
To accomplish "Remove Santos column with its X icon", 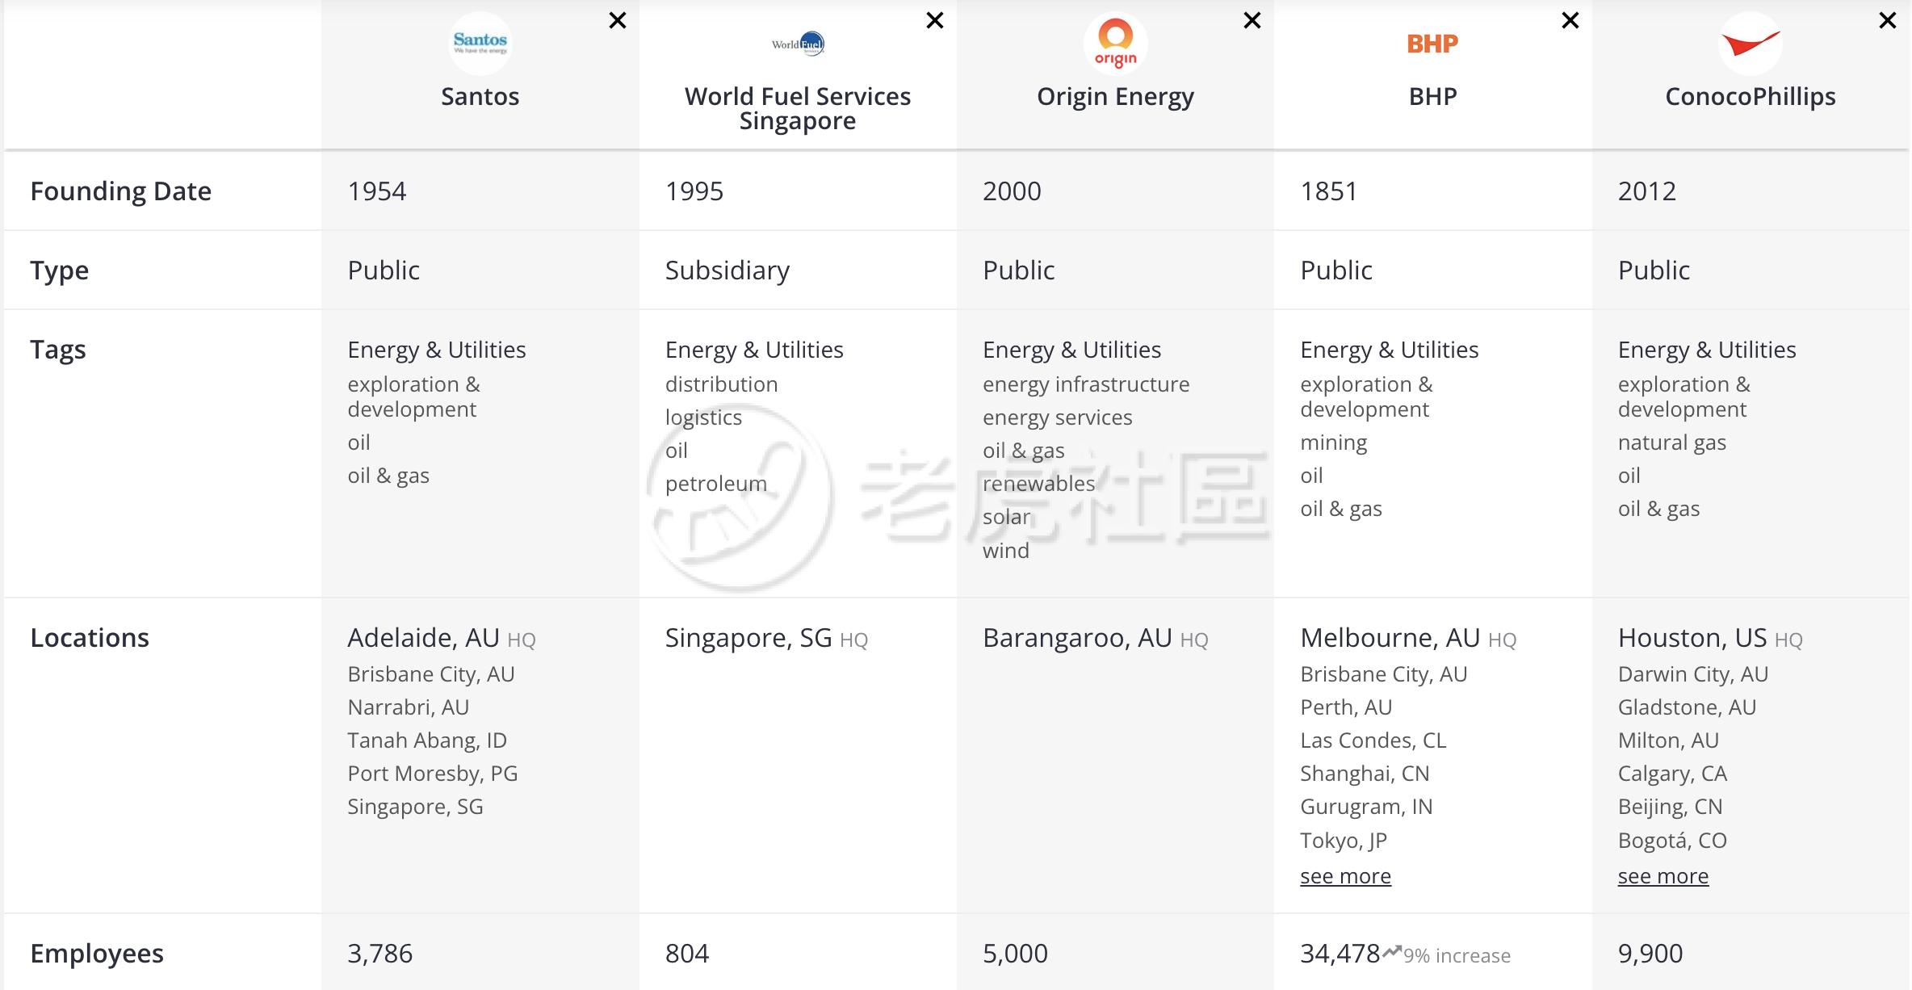I will (618, 21).
